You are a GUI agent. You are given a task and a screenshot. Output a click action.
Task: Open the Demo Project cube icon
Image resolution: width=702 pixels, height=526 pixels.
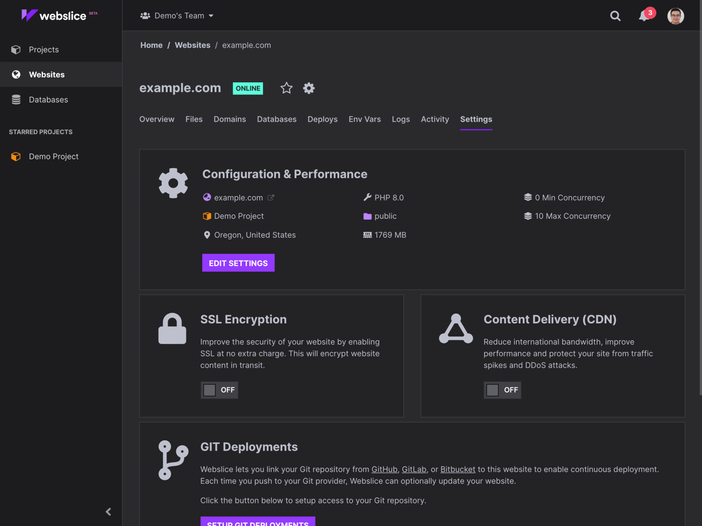click(x=16, y=156)
